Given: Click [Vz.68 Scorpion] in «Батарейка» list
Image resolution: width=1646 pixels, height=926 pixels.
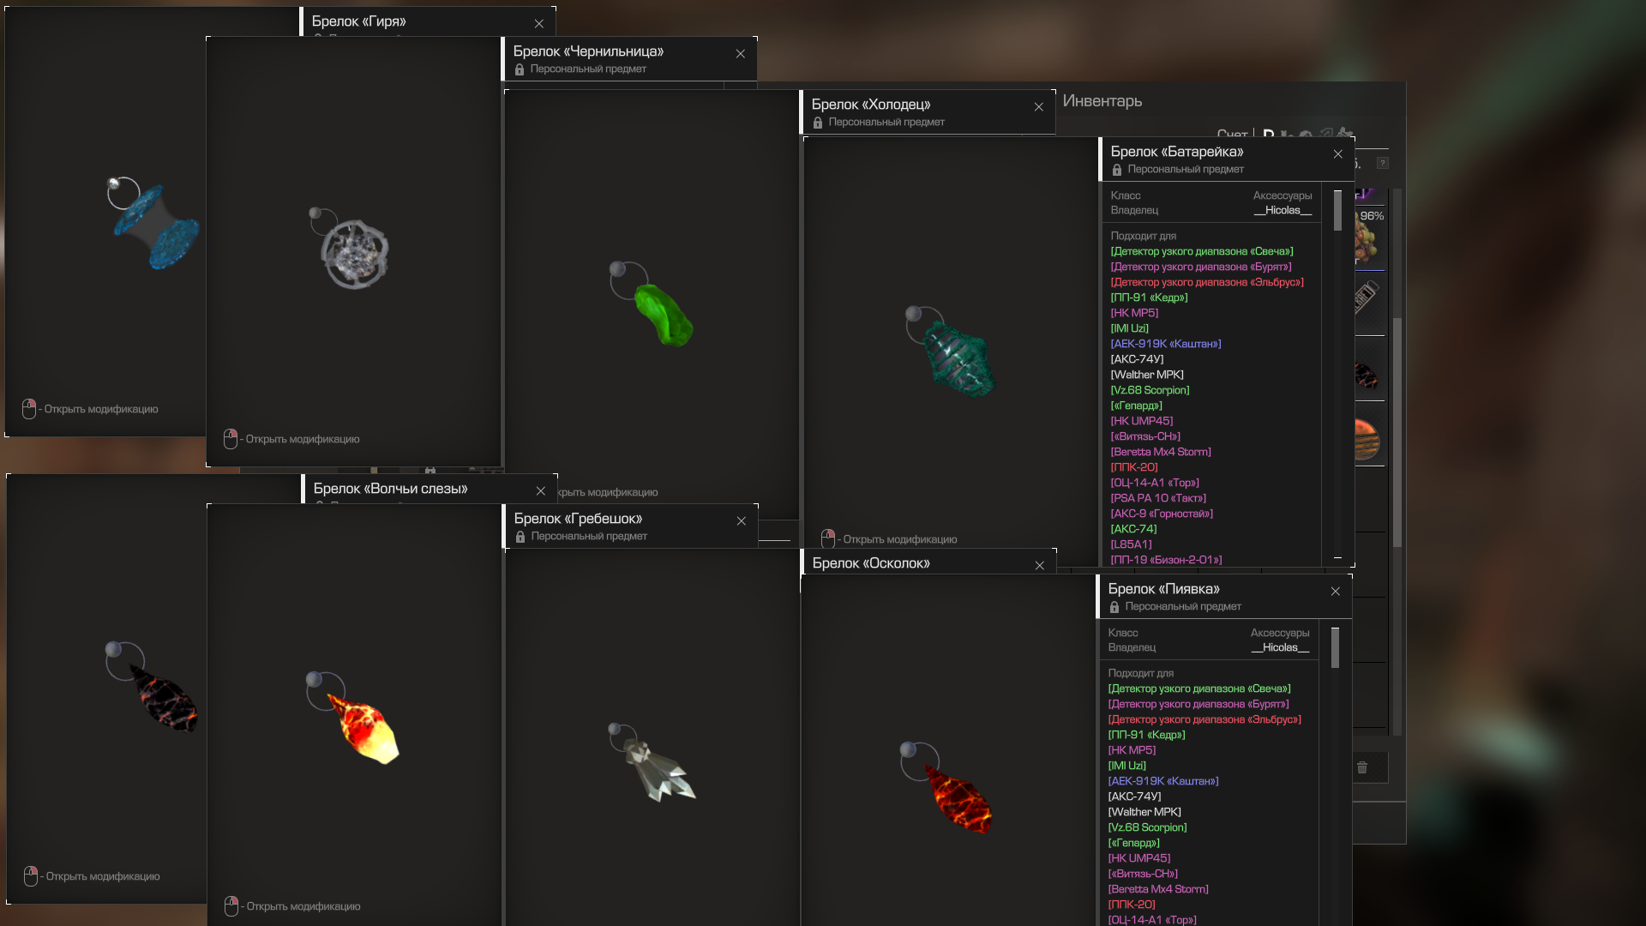Looking at the screenshot, I should [1150, 391].
